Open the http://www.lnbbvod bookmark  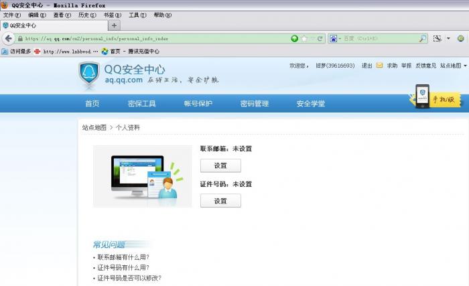(x=66, y=52)
